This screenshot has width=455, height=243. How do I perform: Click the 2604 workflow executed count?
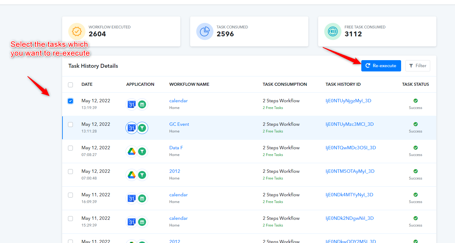[x=97, y=34]
